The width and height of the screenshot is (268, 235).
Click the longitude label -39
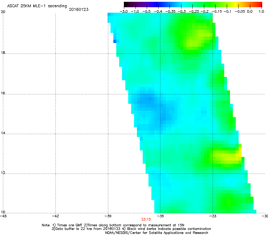pos(108,216)
